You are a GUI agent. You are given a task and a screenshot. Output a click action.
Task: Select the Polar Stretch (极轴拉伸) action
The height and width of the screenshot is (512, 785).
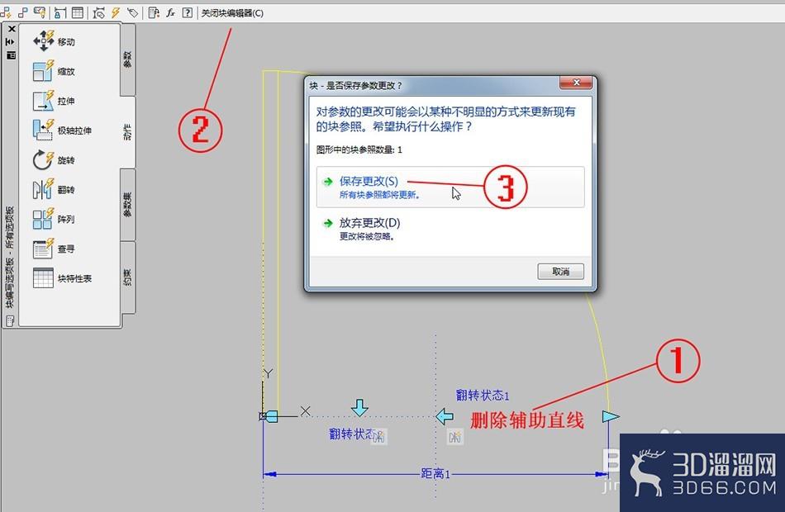62,130
